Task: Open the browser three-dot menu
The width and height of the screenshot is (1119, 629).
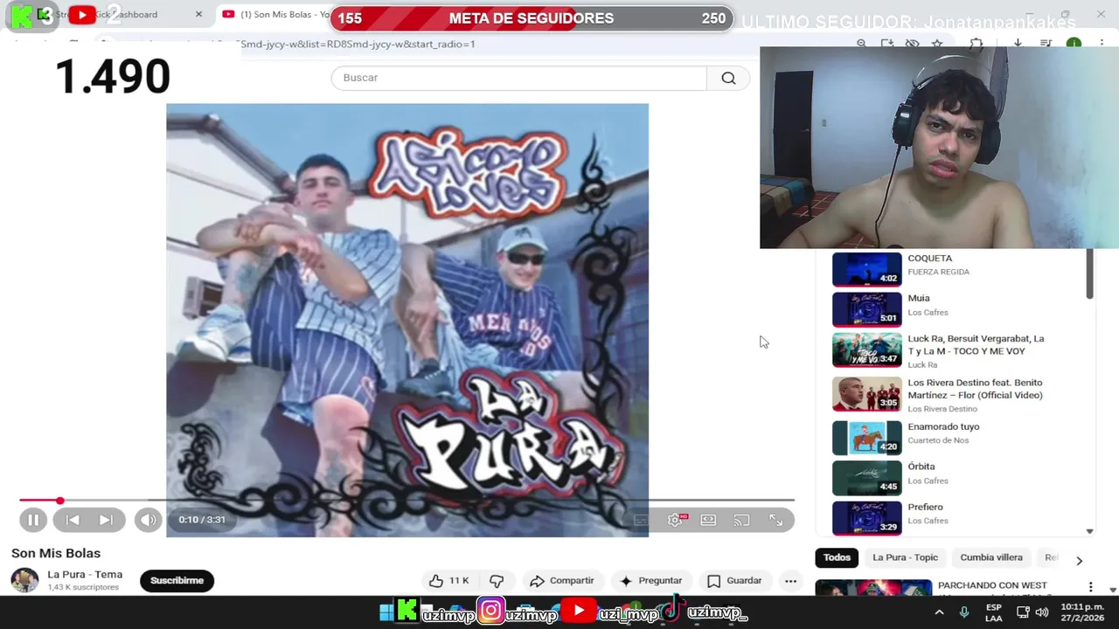Action: (1100, 43)
